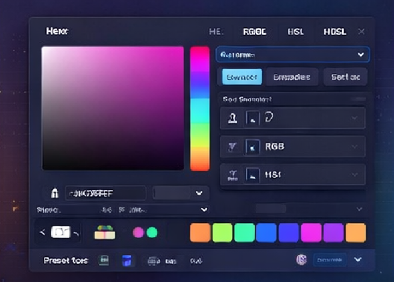394x282 pixels.
Task: Click the small arrow right of the white box
Action: (x=76, y=234)
